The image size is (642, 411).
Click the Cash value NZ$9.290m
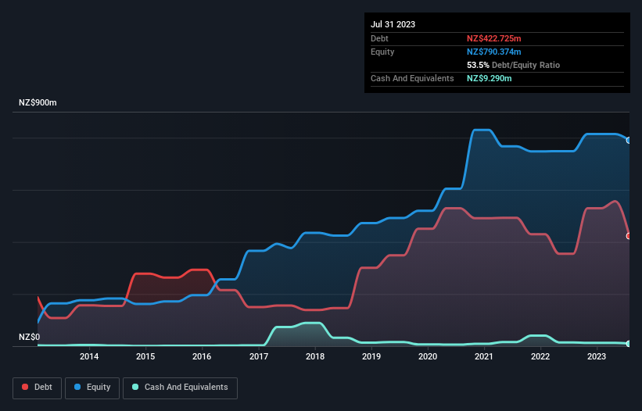tap(490, 78)
